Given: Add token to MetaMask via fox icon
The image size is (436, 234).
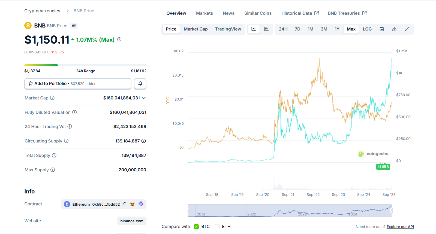Looking at the screenshot, I should [x=133, y=204].
